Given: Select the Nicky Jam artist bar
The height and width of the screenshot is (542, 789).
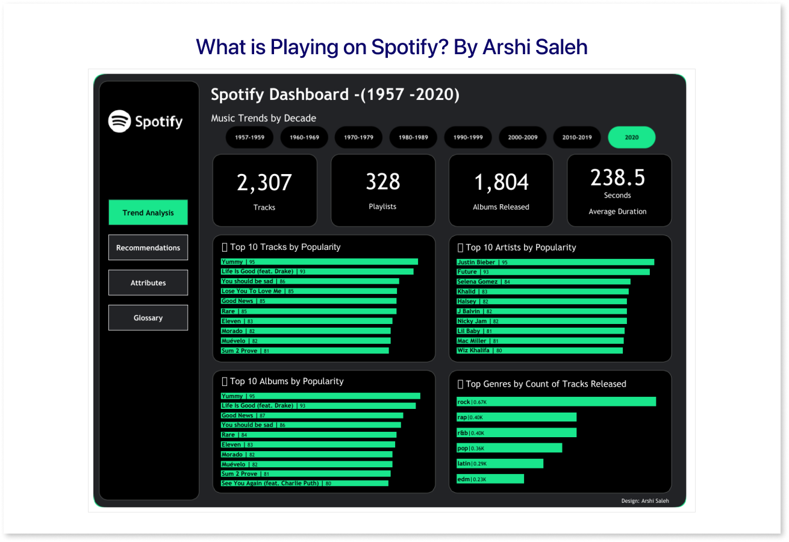Looking at the screenshot, I should [x=541, y=322].
